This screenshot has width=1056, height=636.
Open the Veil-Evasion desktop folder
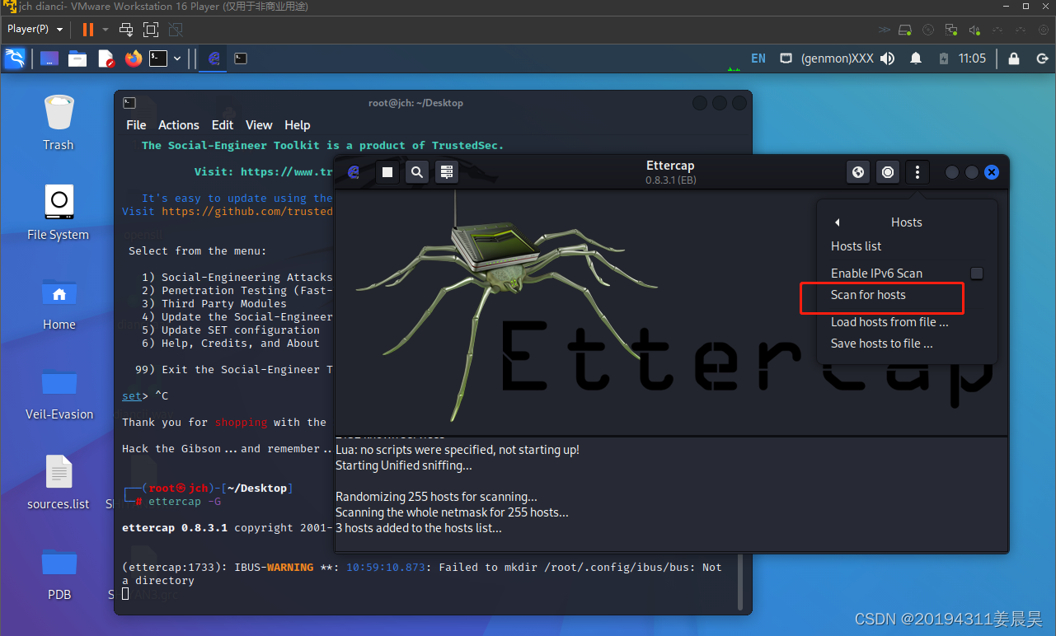click(59, 391)
